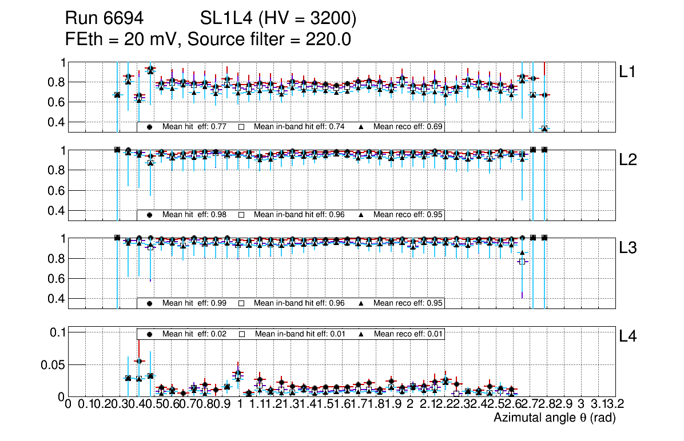Click "Mean hit eff: 0.77" in L1 legend
The width and height of the screenshot is (684, 441).
coord(193,127)
